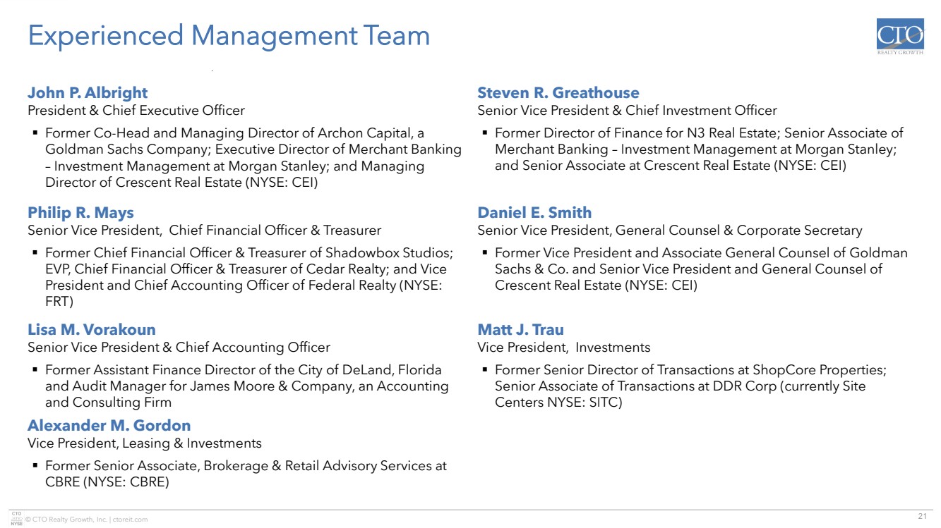The height and width of the screenshot is (528, 941).
Task: Click the Experienced Management Team title
Action: (x=229, y=36)
